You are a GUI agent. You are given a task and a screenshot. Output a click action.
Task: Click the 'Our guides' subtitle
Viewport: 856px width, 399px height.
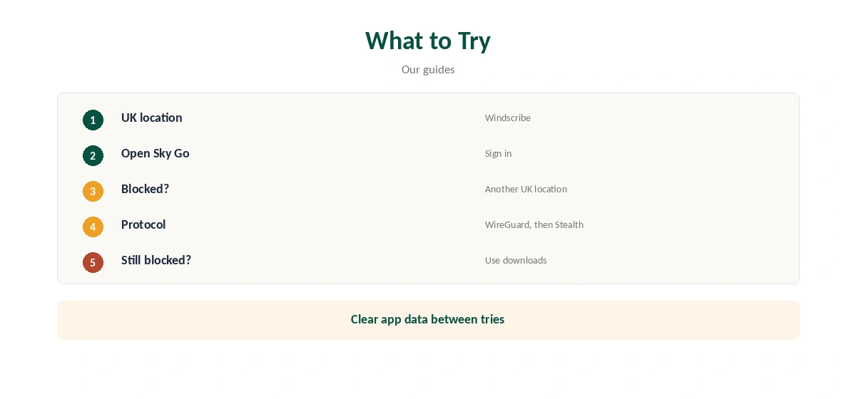click(x=428, y=69)
